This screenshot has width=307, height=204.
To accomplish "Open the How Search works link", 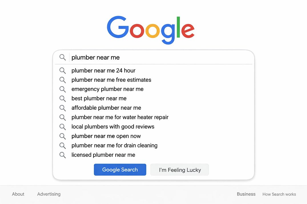I will click(x=279, y=194).
